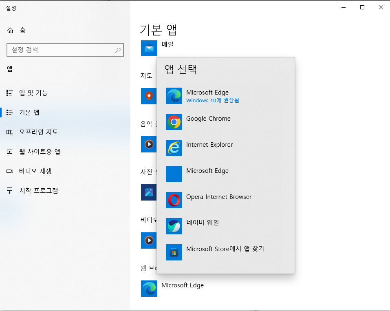Click the home icon in sidebar

click(10, 30)
